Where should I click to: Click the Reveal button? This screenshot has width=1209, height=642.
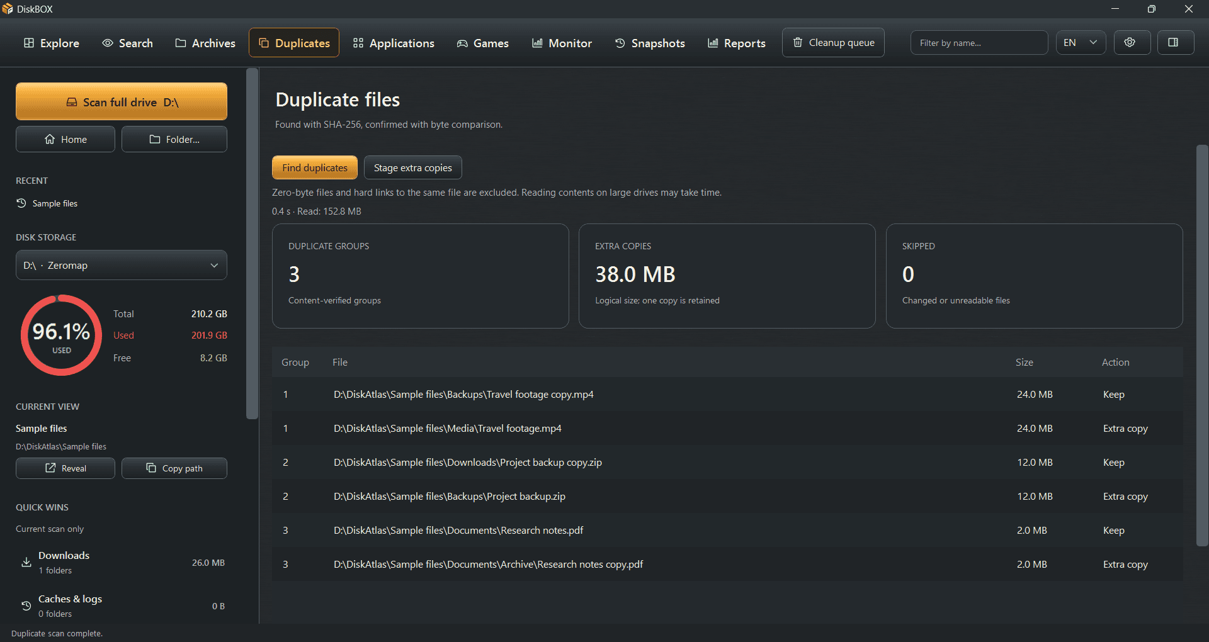[65, 468]
